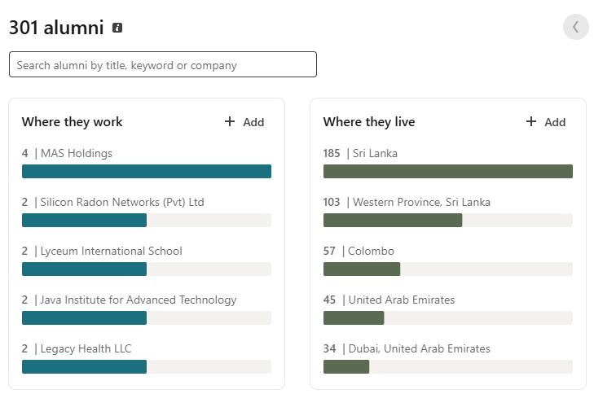Click the Colombo green progress bar
This screenshot has width=594, height=394.
click(x=362, y=269)
